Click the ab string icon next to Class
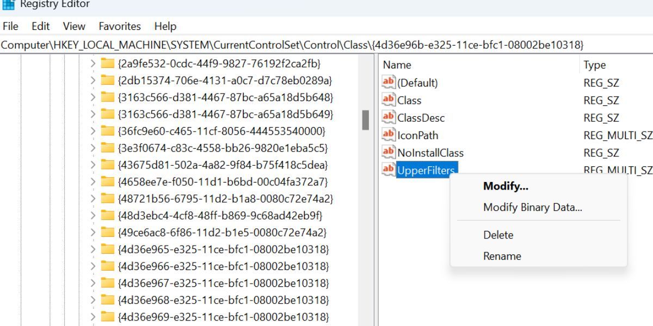 [389, 100]
